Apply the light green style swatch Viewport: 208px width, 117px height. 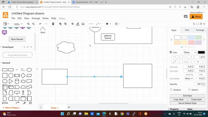(199, 37)
